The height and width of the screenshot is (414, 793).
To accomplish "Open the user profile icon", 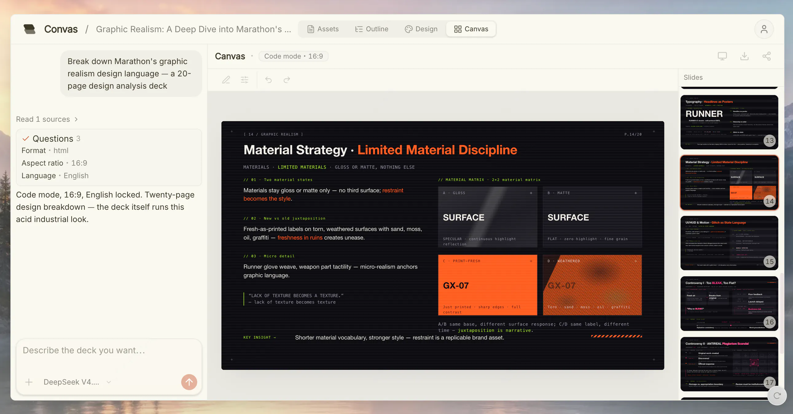I will click(764, 29).
